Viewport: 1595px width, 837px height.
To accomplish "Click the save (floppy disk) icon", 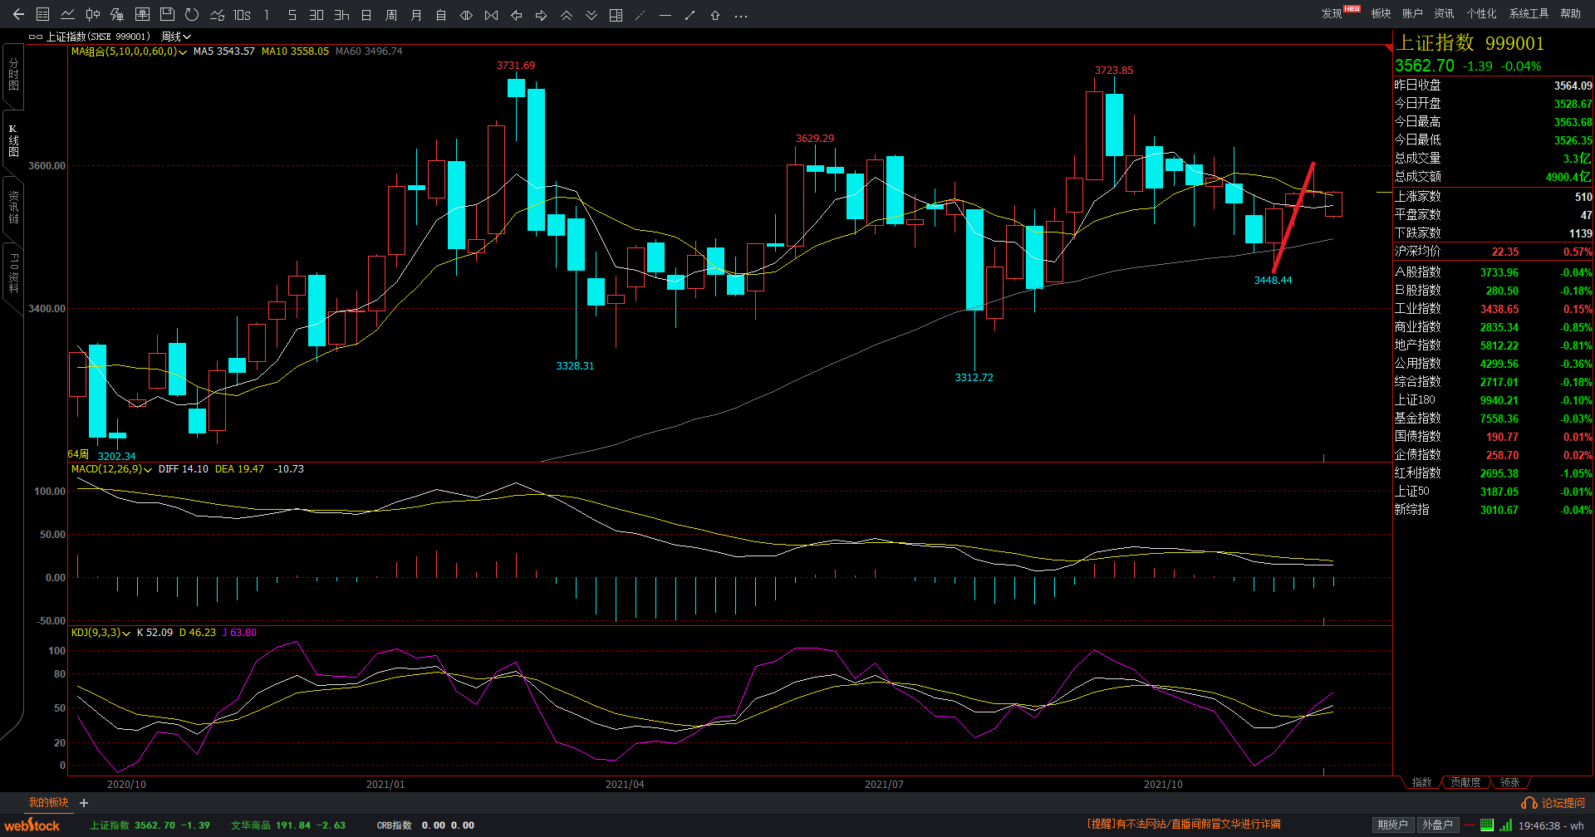I will click(167, 15).
